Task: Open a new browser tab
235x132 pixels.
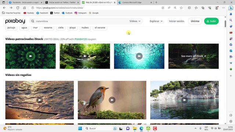Action: coord(156,3)
